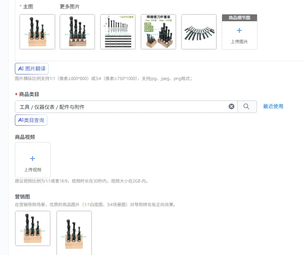This screenshot has width=304, height=255.
Task: Click the video ratio hint text about 2GB
Action: (82, 181)
